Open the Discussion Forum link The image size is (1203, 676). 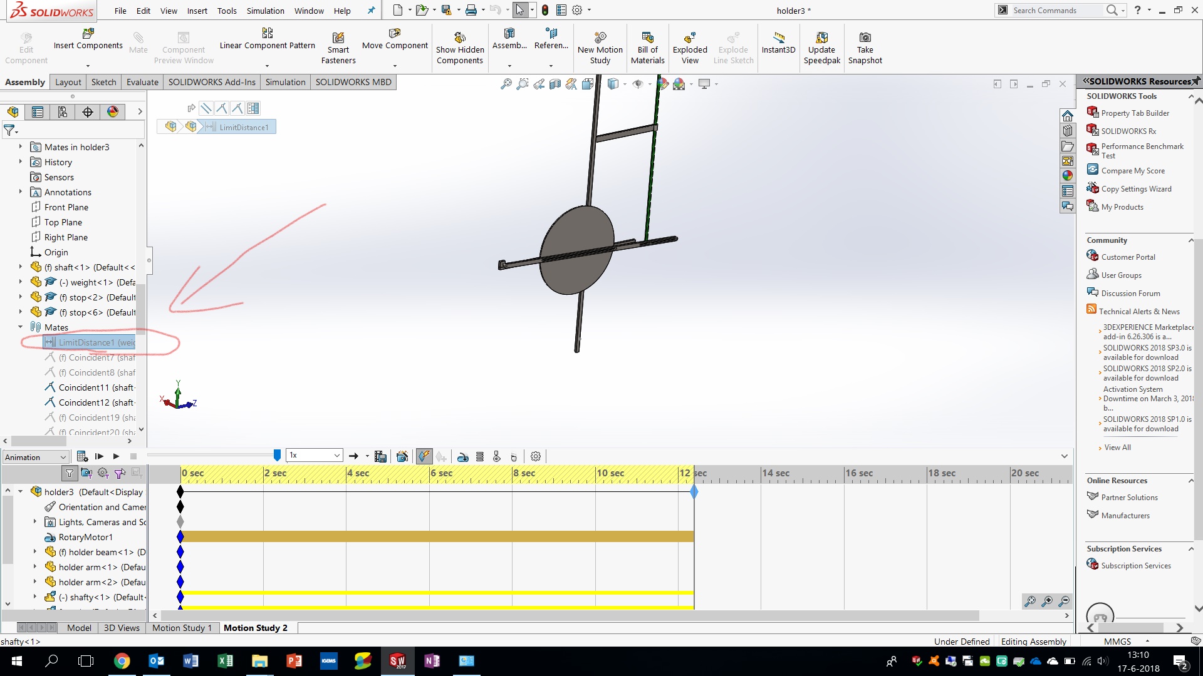pyautogui.click(x=1130, y=294)
